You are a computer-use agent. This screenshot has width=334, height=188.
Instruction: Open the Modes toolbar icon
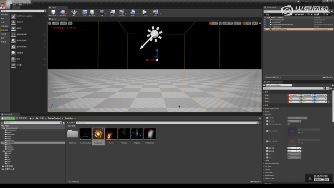(74, 13)
